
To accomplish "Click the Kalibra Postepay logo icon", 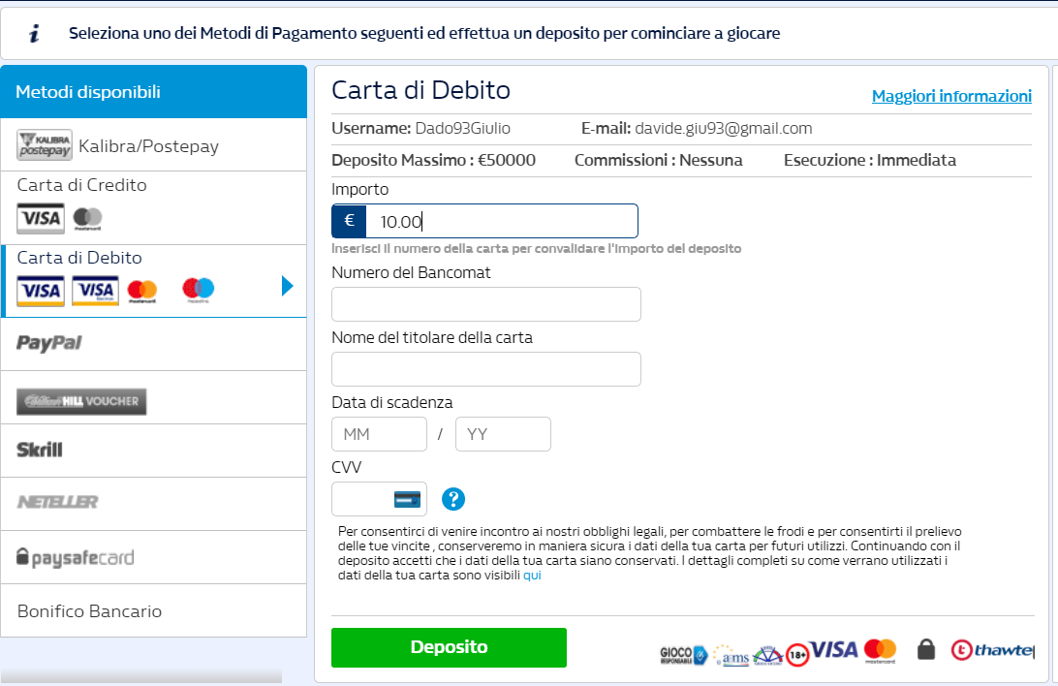I will [45, 145].
